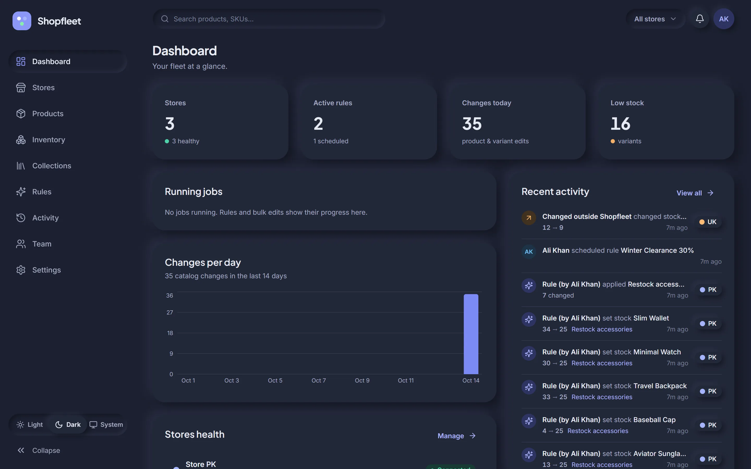
Task: Navigate to Team page
Action: coord(67,244)
